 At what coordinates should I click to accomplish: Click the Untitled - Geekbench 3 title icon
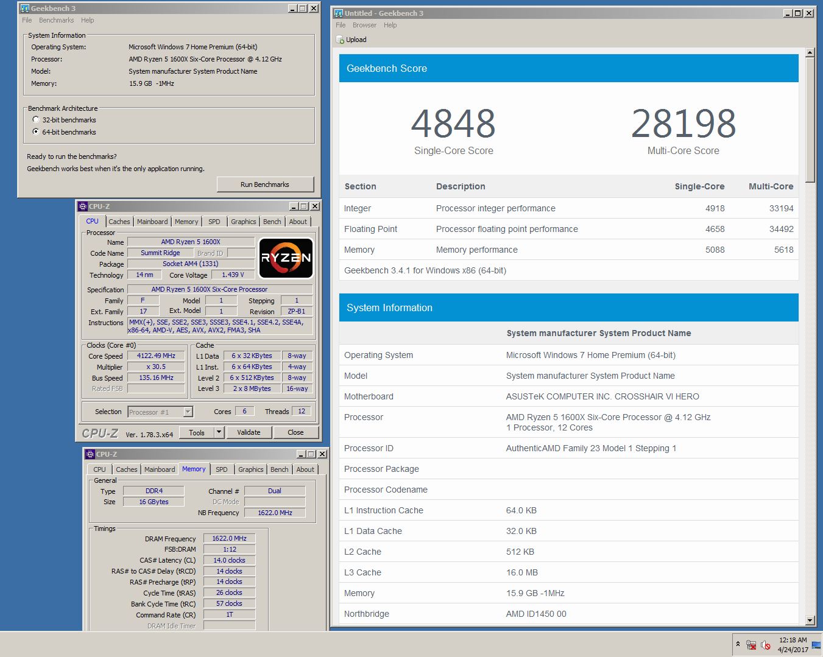339,13
